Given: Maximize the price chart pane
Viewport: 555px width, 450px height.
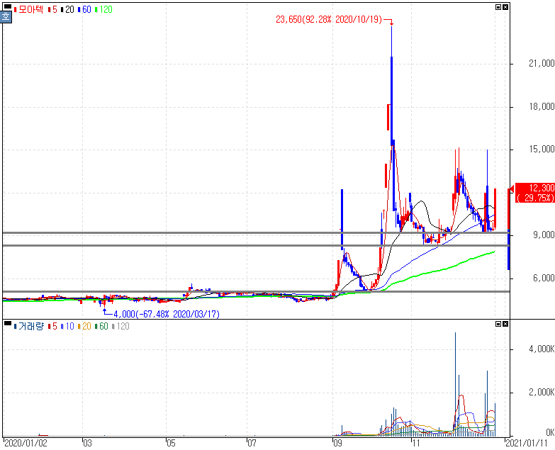Looking at the screenshot, I should point(498,7).
